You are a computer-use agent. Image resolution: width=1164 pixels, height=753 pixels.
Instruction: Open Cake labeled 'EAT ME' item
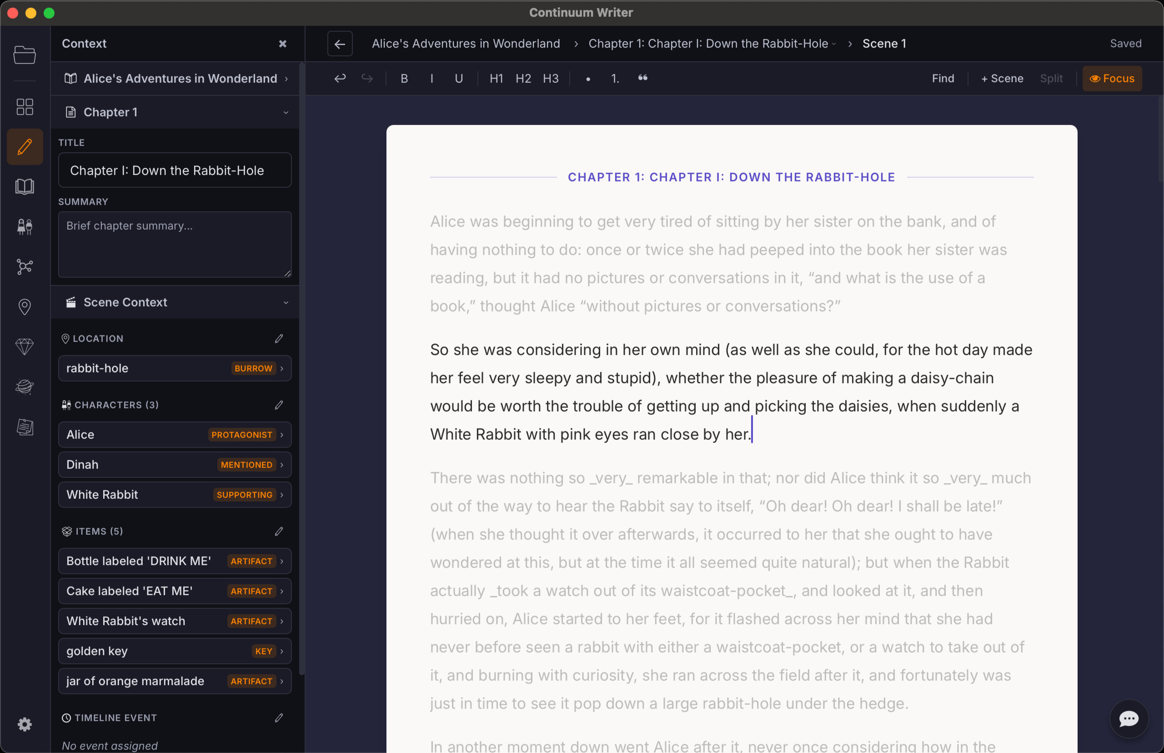click(175, 591)
